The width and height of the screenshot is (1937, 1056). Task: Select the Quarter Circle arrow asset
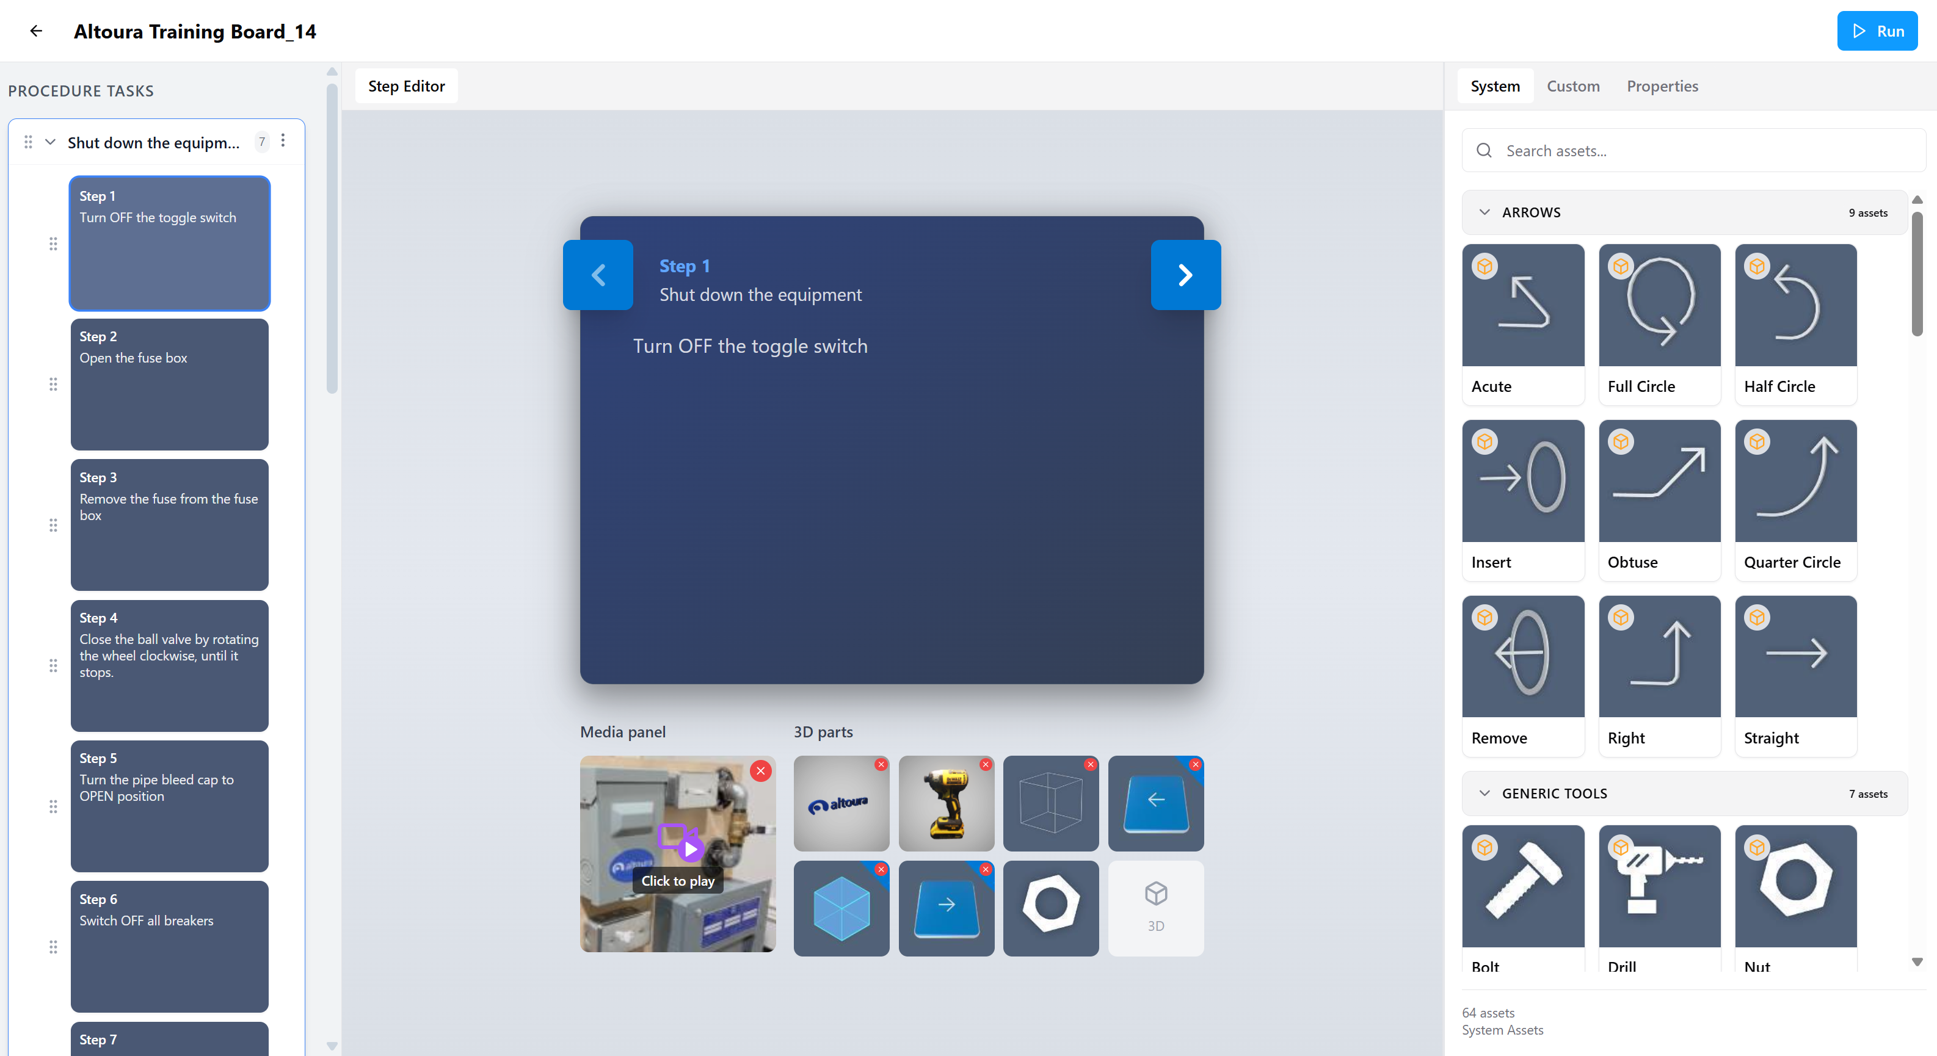pyautogui.click(x=1796, y=500)
